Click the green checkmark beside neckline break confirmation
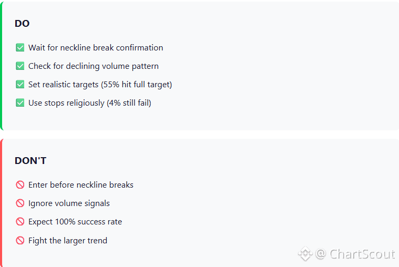 [20, 48]
